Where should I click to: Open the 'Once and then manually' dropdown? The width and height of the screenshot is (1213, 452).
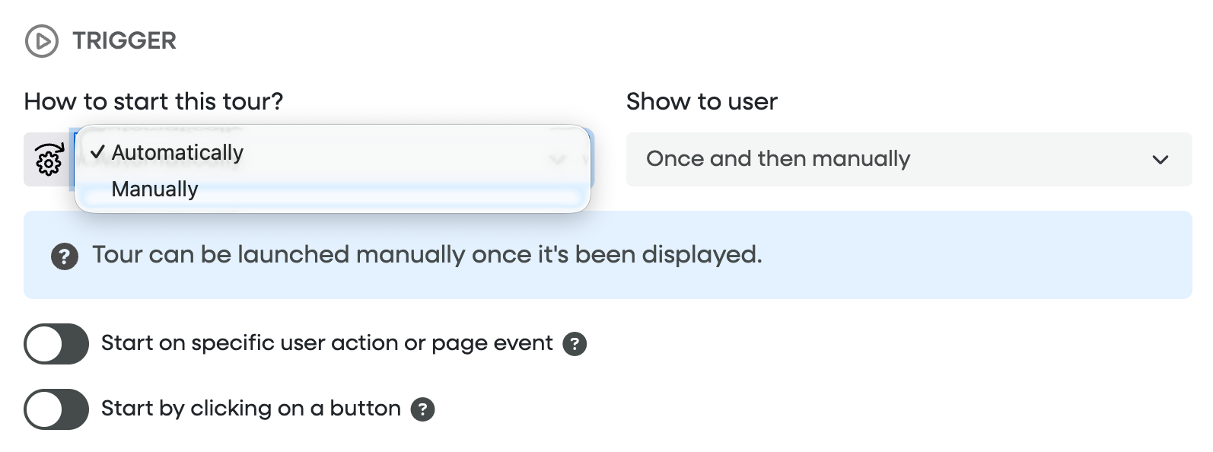[778, 159]
